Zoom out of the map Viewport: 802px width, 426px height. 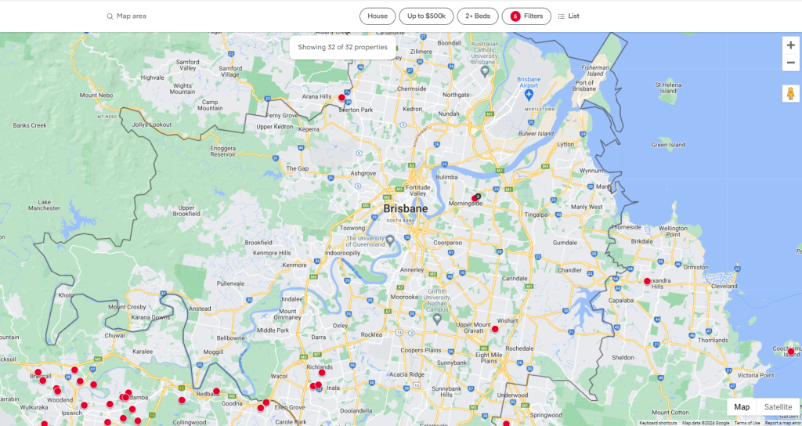pos(790,63)
